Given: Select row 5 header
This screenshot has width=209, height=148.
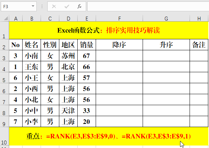Looking at the screenshot, I should [4, 78].
